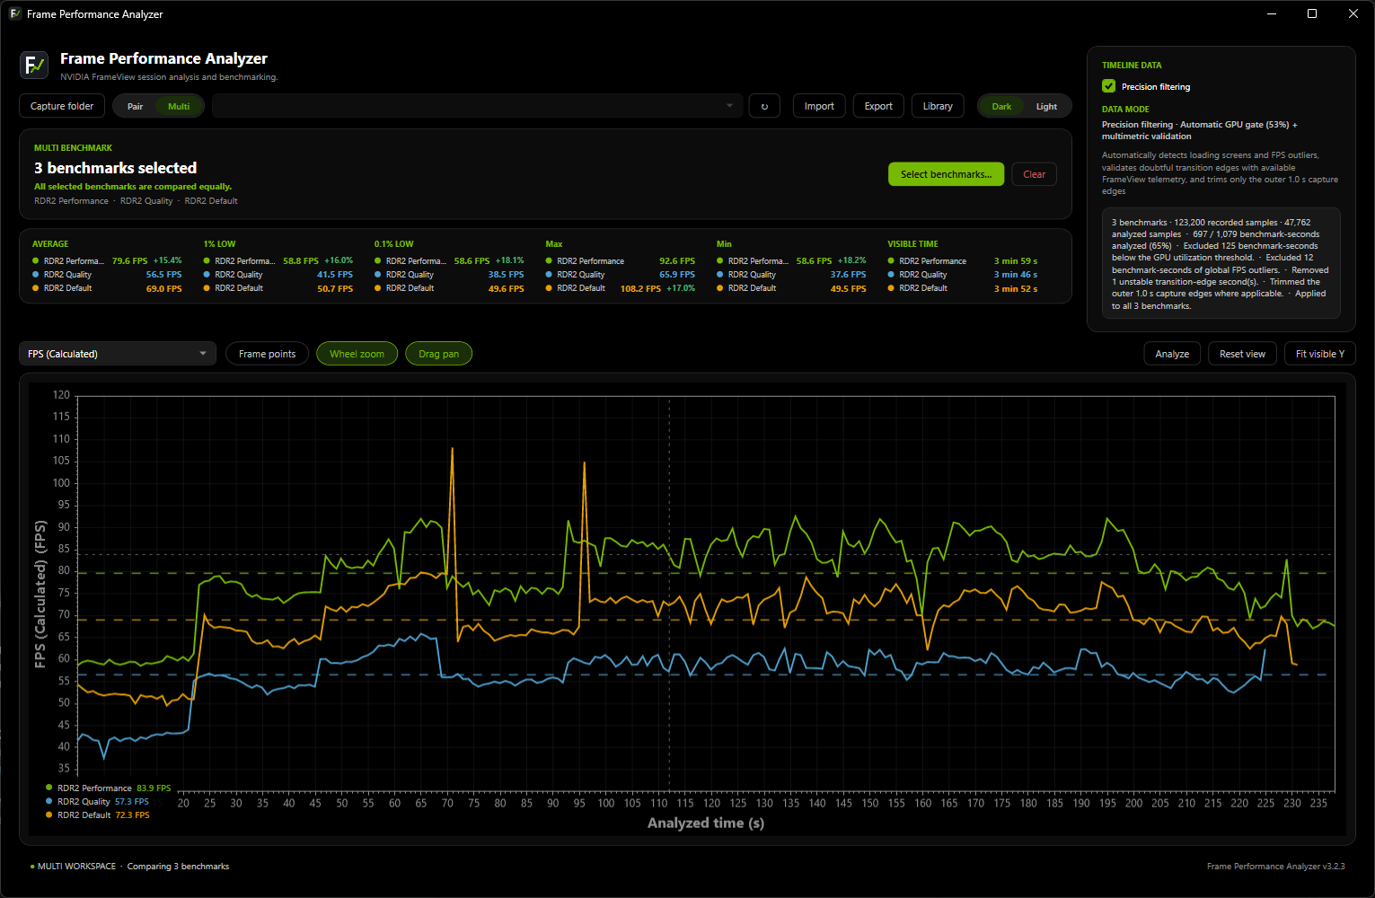This screenshot has height=898, width=1375.
Task: Click the 79.6 FPS average value
Action: (129, 261)
